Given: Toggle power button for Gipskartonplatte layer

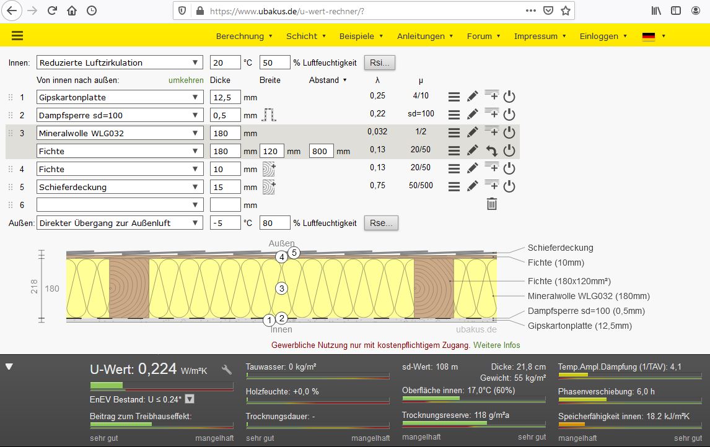Looking at the screenshot, I should tap(509, 97).
